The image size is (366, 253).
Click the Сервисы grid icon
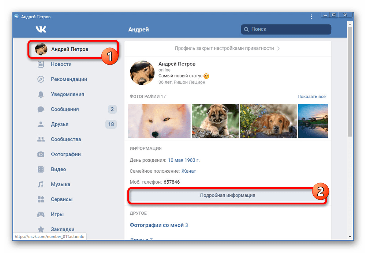(x=41, y=199)
